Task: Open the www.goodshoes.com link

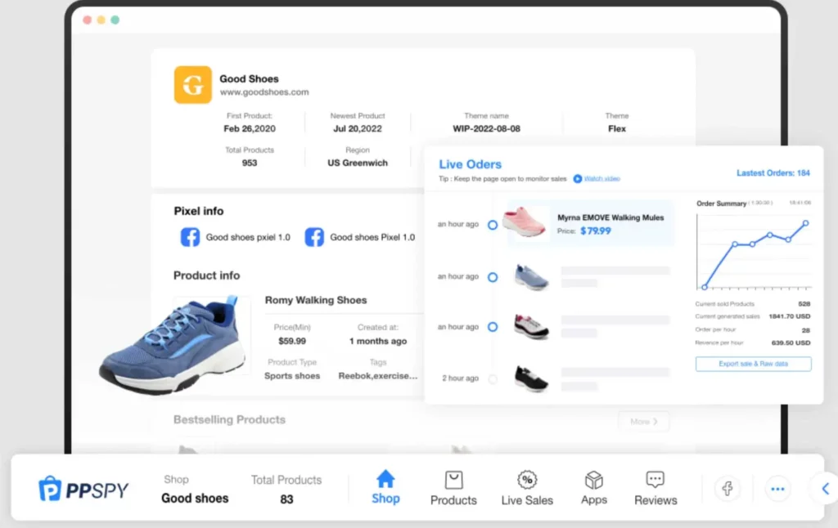Action: 264,92
